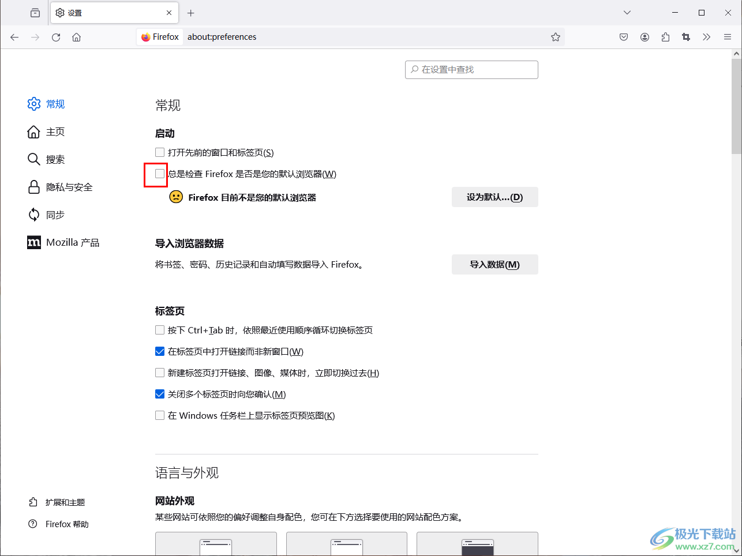This screenshot has height=556, width=742.
Task: Show more toolbar tools chevrons
Action: (x=707, y=37)
